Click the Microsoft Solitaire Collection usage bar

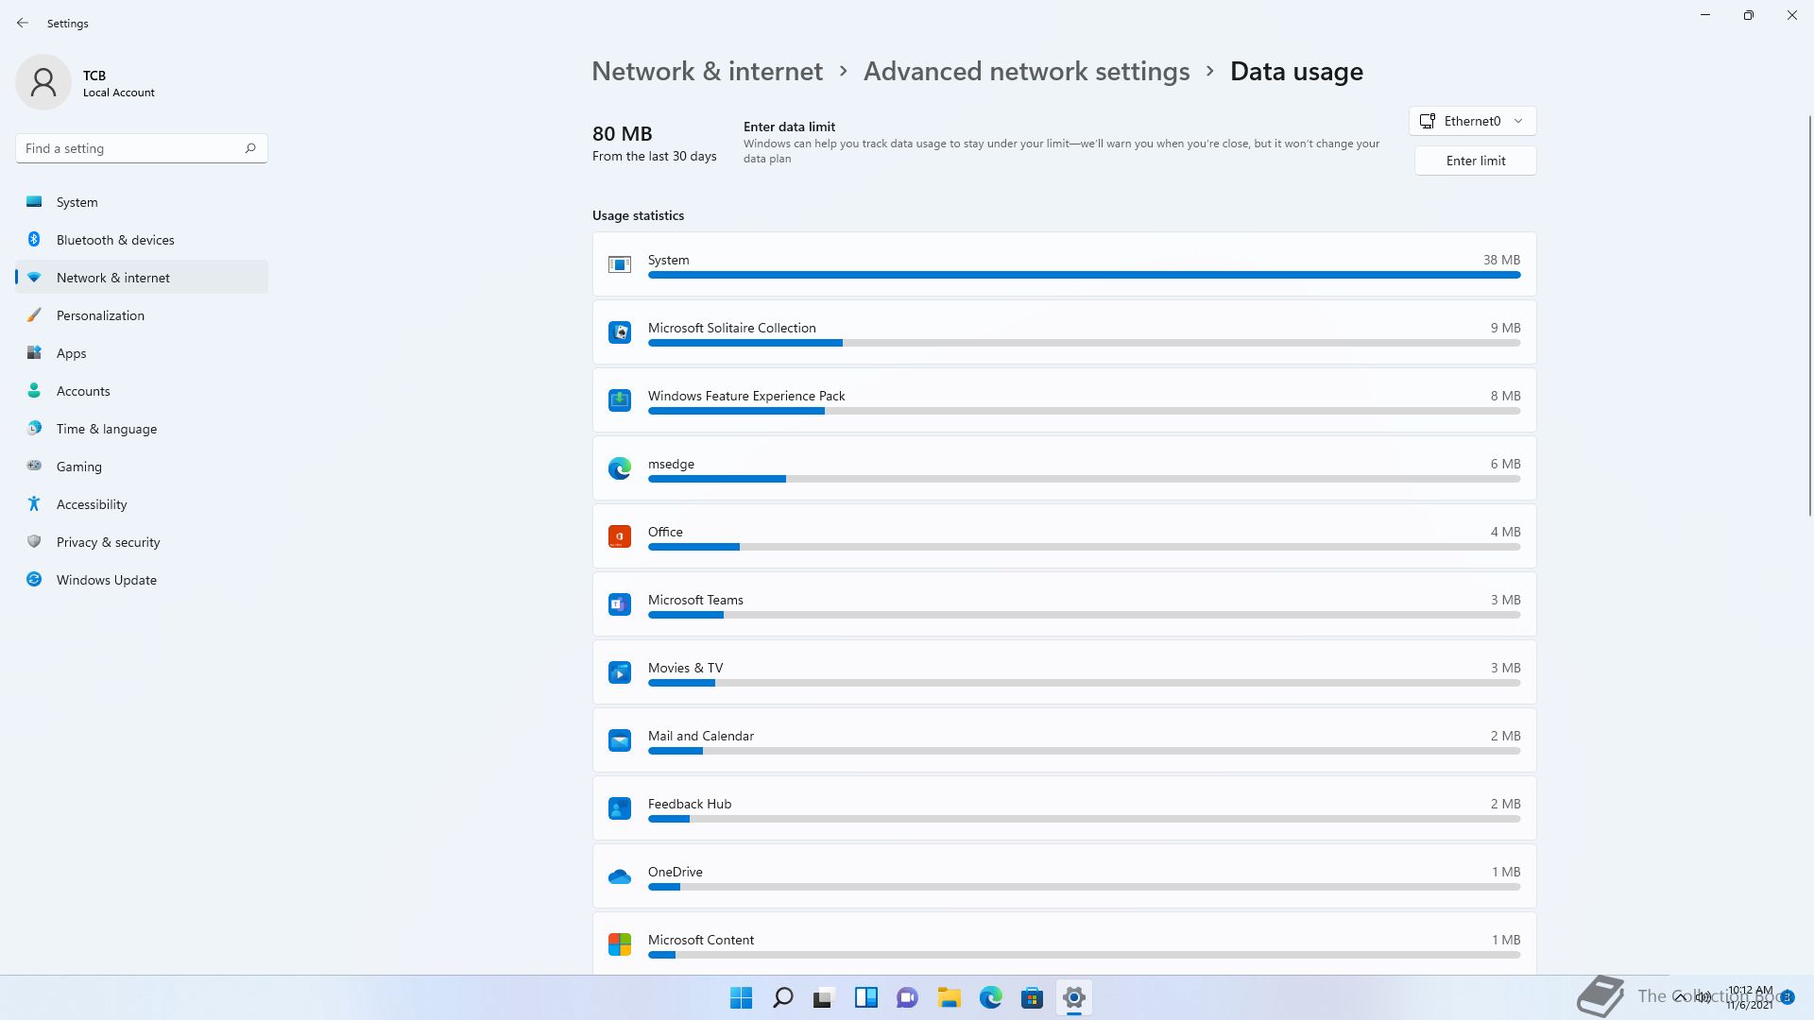(x=1084, y=343)
